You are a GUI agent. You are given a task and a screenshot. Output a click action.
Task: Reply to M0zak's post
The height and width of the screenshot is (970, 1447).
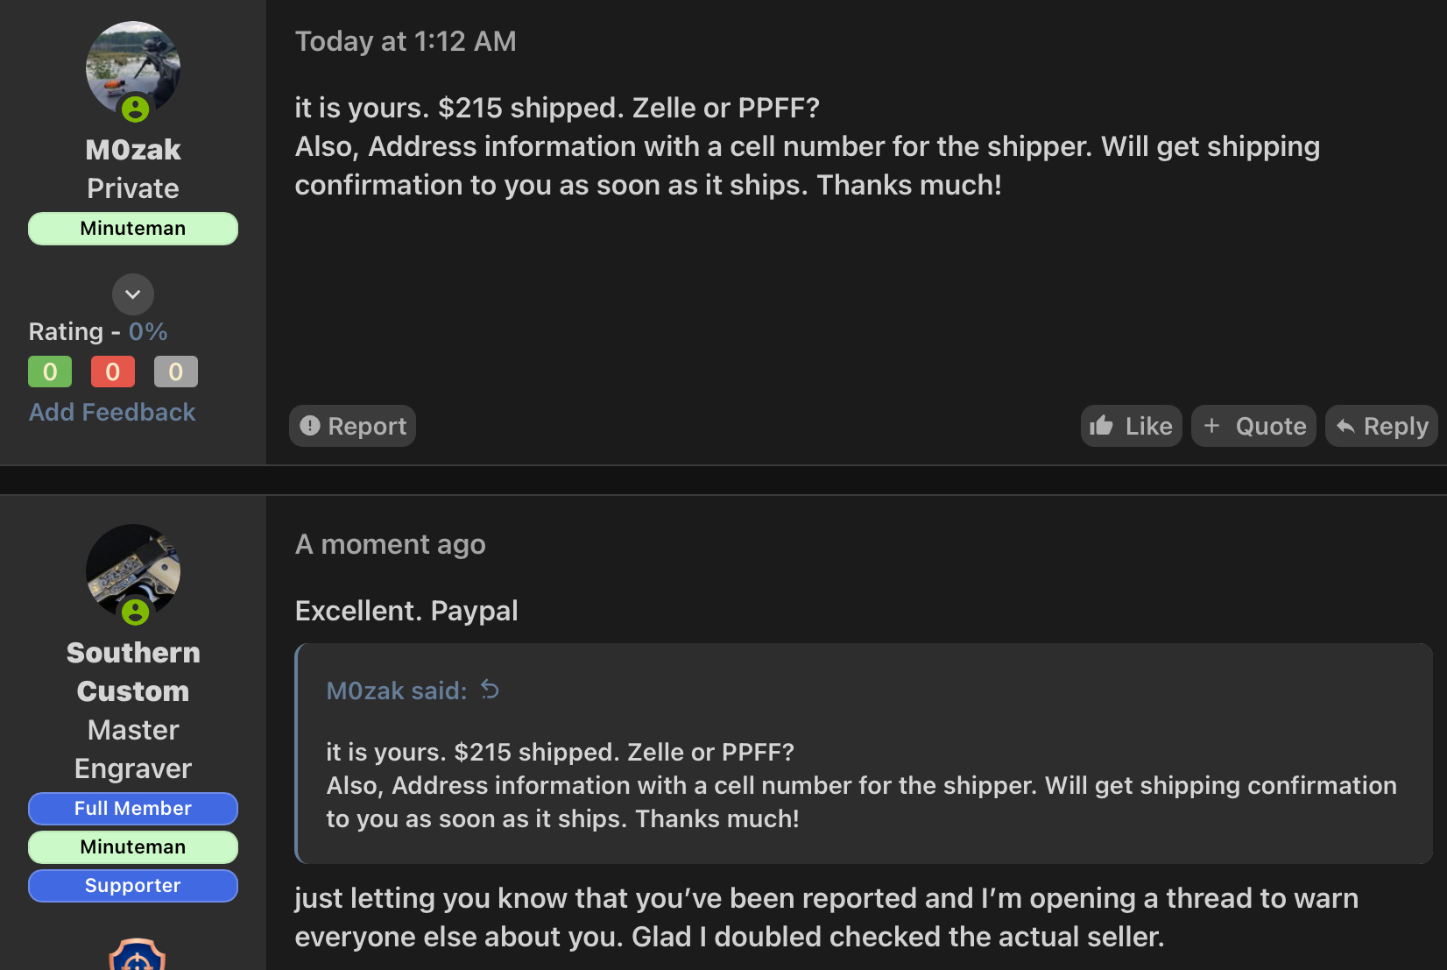tap(1381, 426)
